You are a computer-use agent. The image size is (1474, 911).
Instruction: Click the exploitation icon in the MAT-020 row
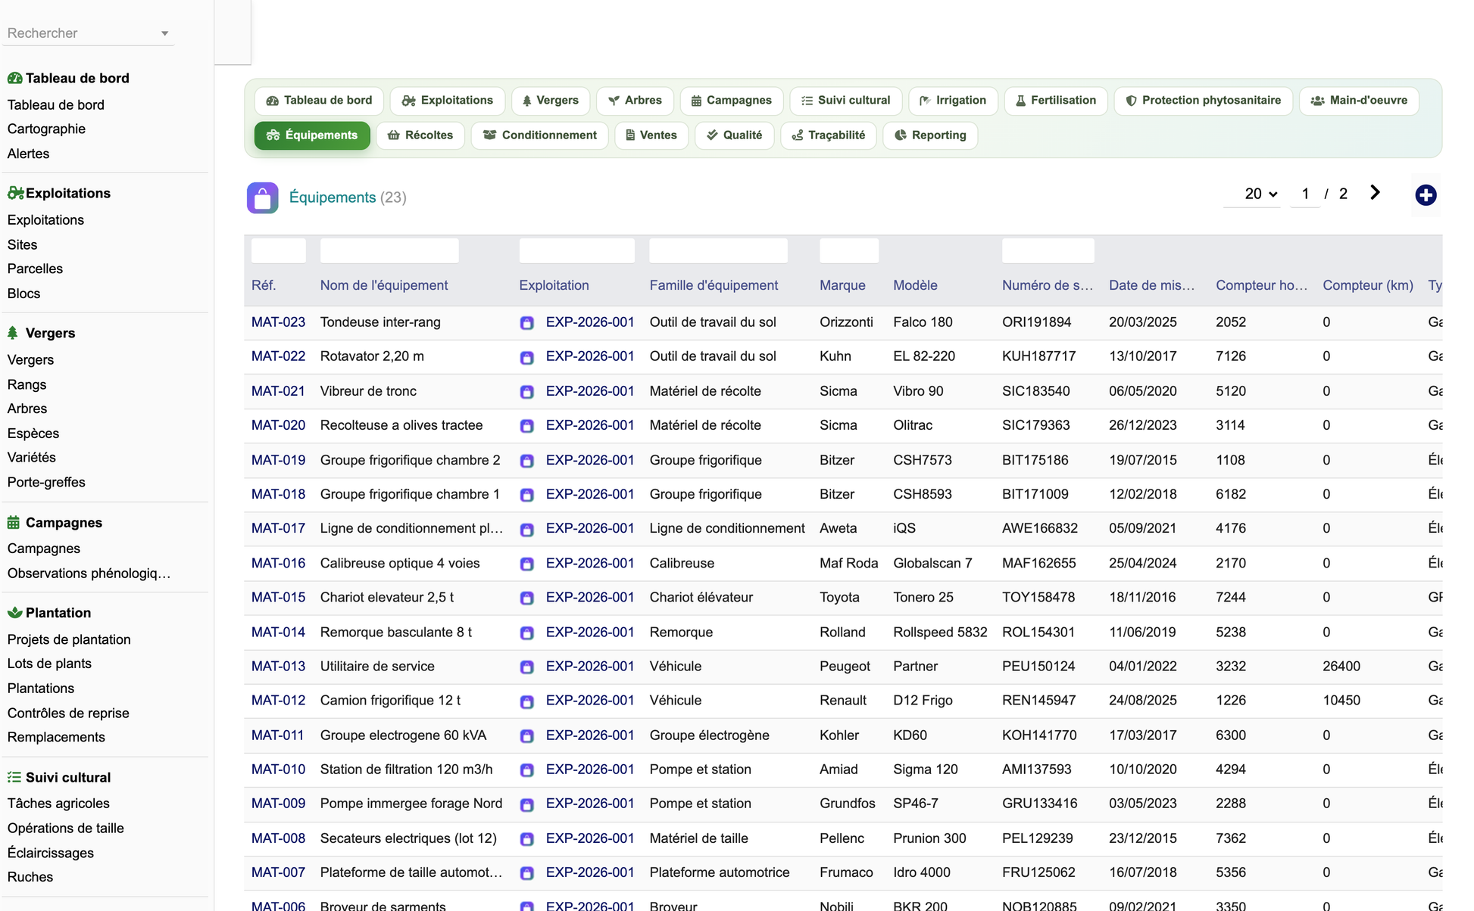[x=526, y=426]
